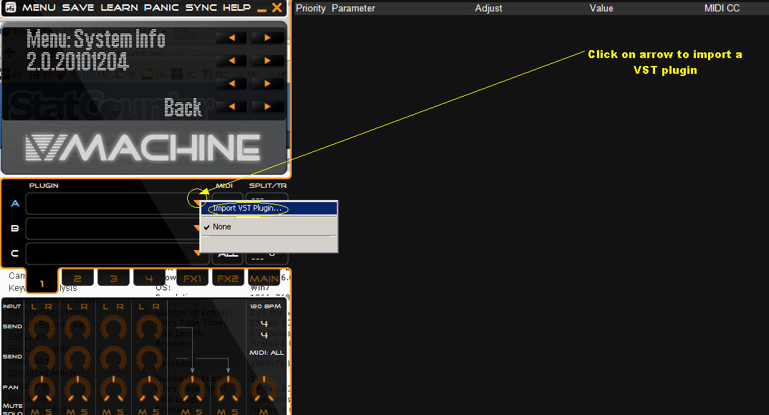Switch to channel tab 1
The height and width of the screenshot is (415, 769).
pos(42,282)
